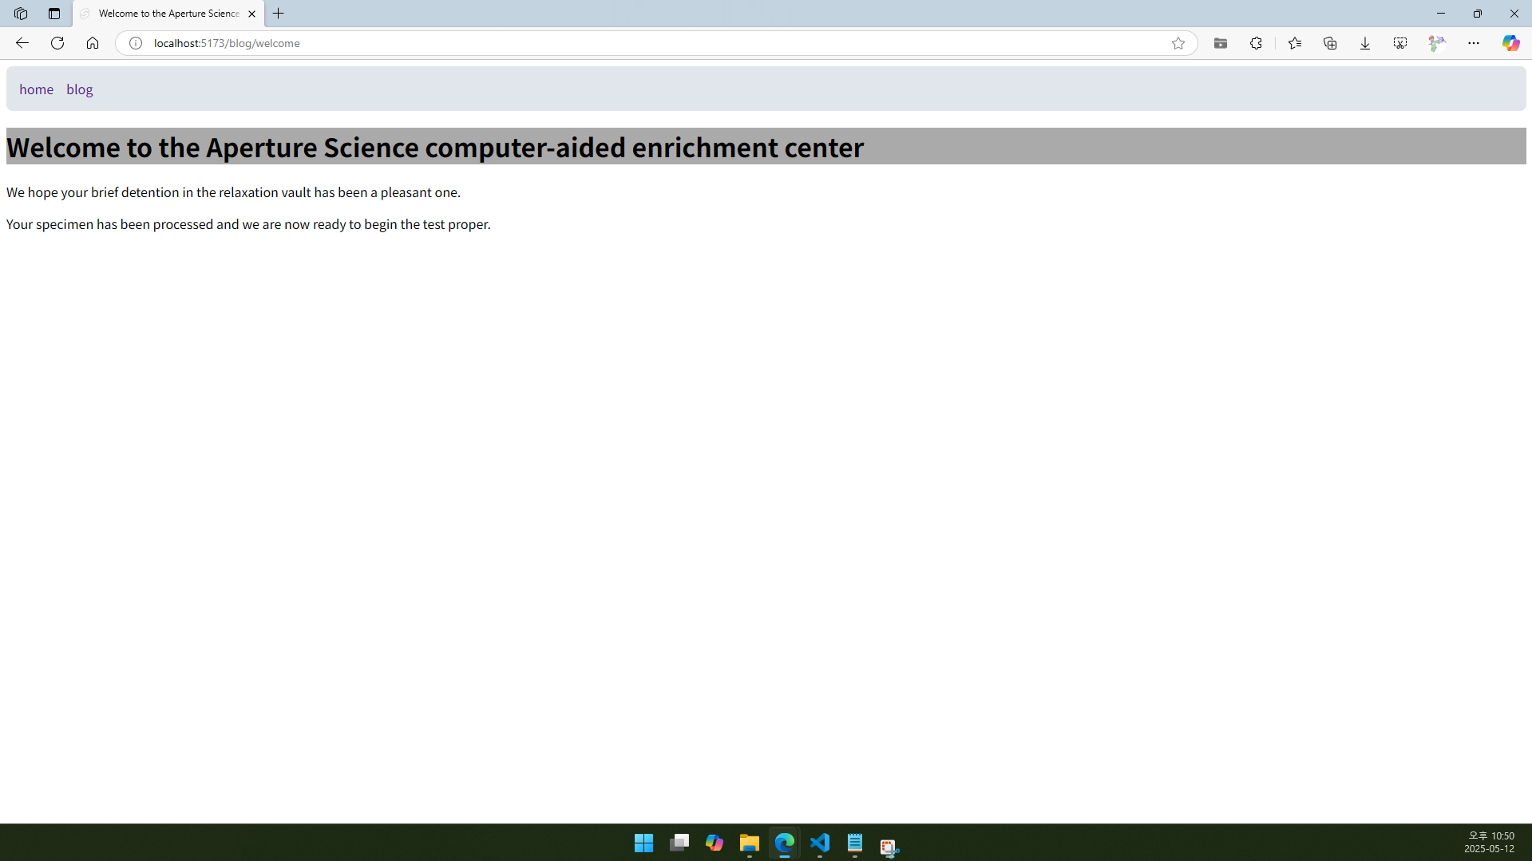Open Settings and more ellipsis
The image size is (1532, 861).
[1474, 43]
